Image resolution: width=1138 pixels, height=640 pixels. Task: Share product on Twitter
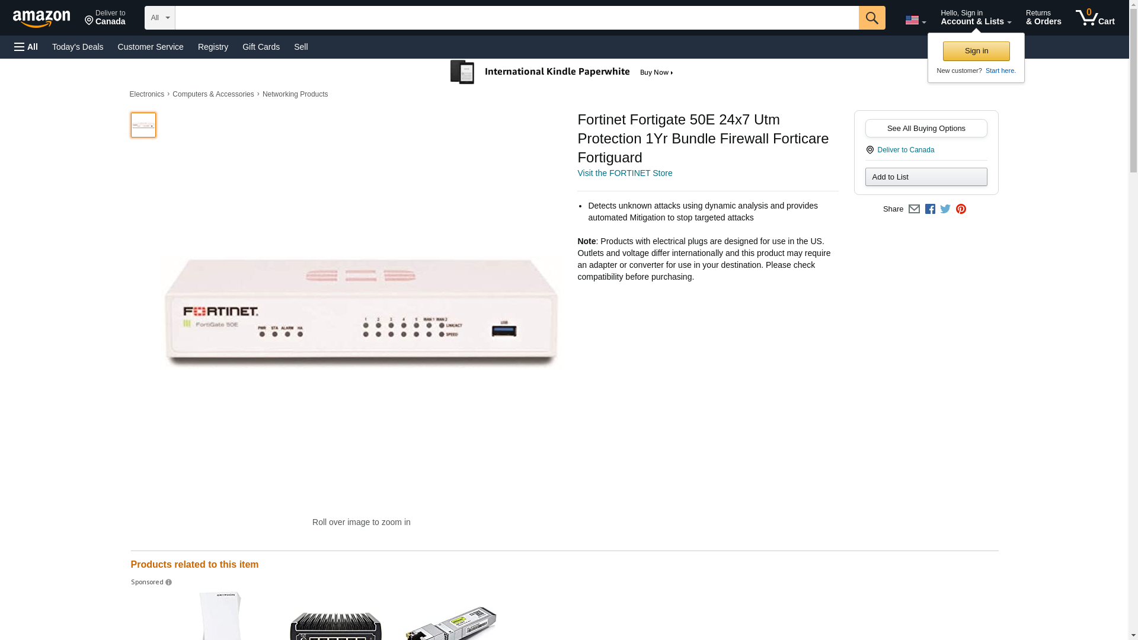pos(945,209)
